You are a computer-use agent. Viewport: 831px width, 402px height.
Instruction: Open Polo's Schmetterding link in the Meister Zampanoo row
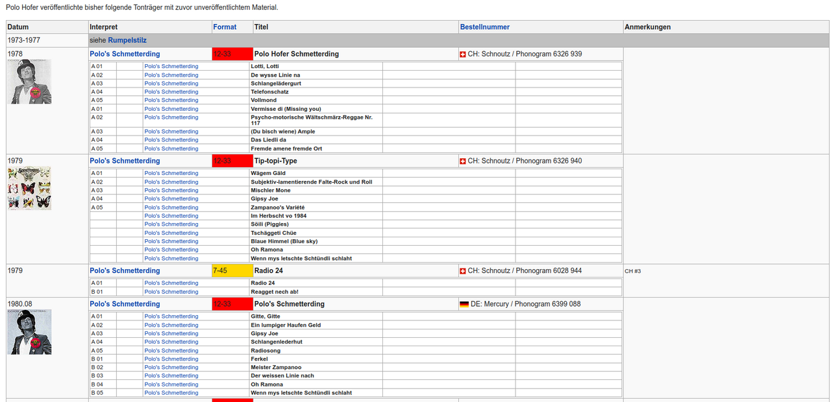pyautogui.click(x=171, y=368)
